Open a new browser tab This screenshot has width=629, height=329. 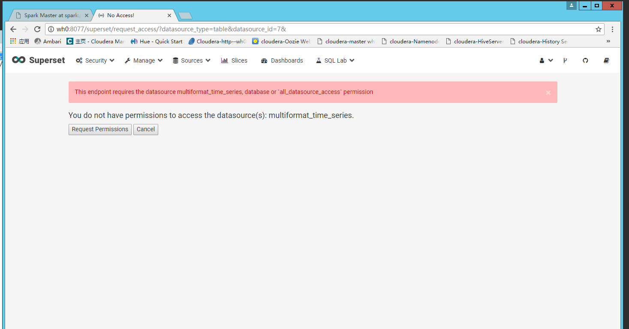(x=185, y=16)
